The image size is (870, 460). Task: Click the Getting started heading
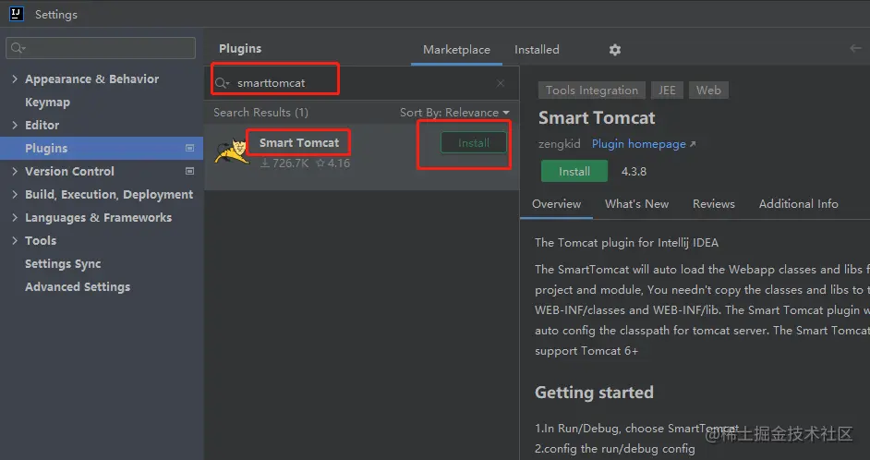[594, 393]
